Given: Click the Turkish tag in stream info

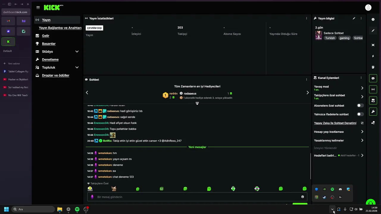Looking at the screenshot, I should point(330,38).
